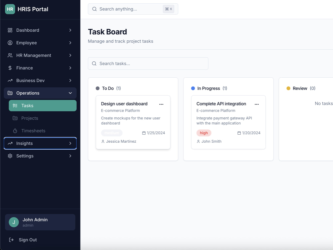Expand the Employee chevron
Viewport: 333px width, 250px height.
tap(70, 43)
